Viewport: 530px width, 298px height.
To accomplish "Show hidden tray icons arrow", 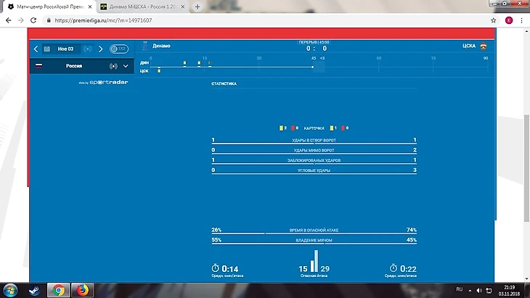I will pos(470,290).
